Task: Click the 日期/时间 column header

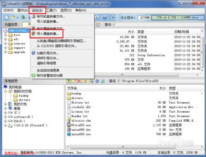Action: [181, 32]
